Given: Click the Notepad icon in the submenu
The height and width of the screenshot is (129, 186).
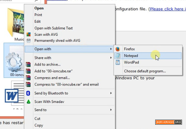Looking at the screenshot, I should pyautogui.click(x=118, y=56).
